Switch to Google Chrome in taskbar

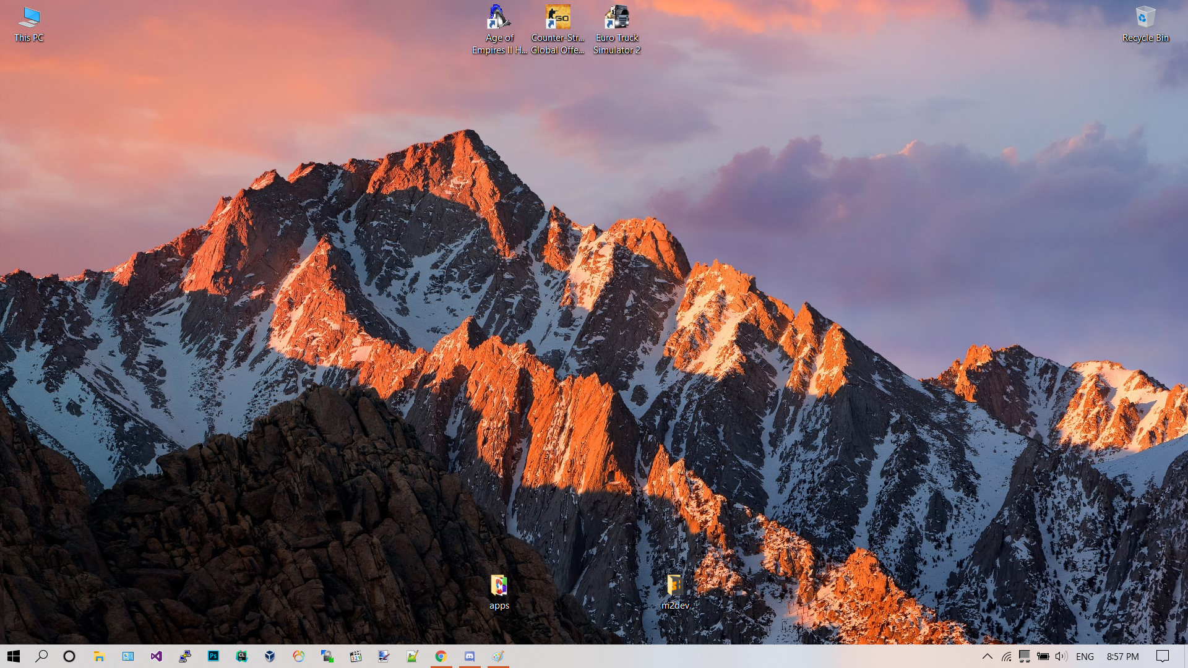(441, 656)
